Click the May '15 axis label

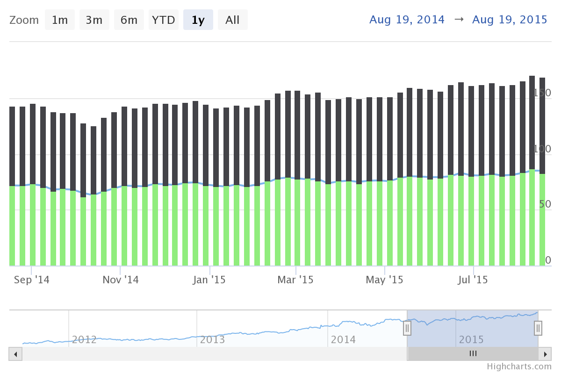[384, 280]
